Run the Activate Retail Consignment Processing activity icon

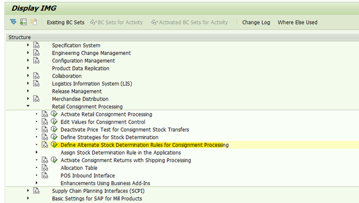coord(54,114)
